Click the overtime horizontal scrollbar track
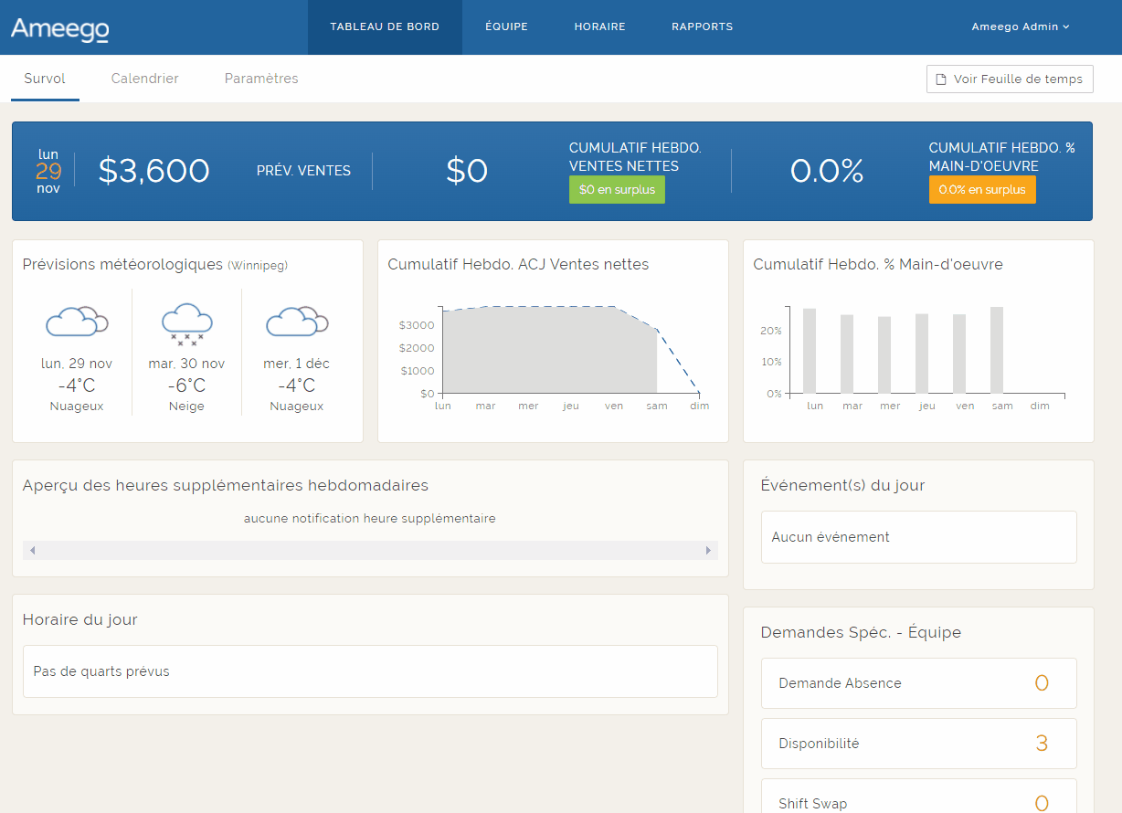1122x813 pixels. [370, 550]
